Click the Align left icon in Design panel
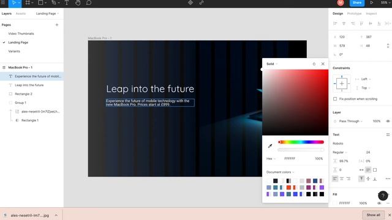 coord(335,23)
